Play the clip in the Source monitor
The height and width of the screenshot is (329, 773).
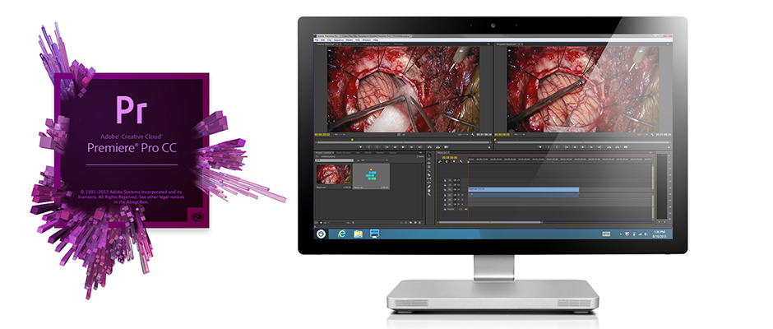pyautogui.click(x=403, y=147)
